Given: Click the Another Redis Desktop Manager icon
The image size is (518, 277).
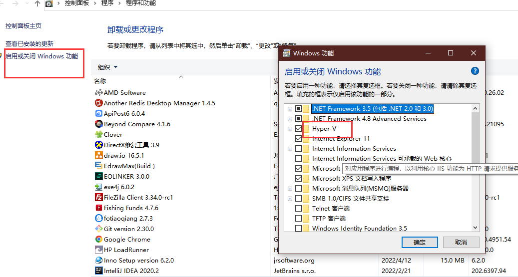Looking at the screenshot, I should pos(98,103).
